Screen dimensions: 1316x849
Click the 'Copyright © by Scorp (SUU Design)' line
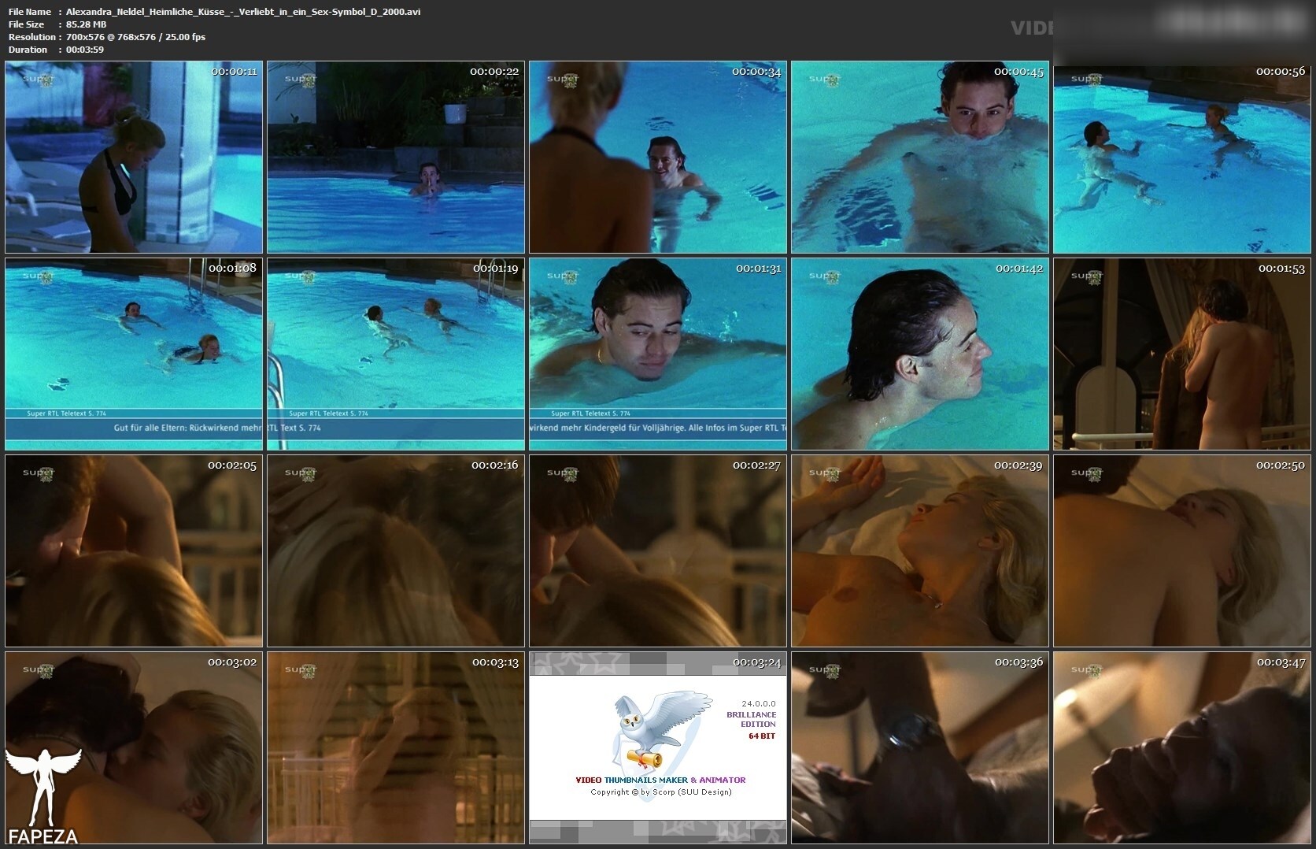coord(661,792)
